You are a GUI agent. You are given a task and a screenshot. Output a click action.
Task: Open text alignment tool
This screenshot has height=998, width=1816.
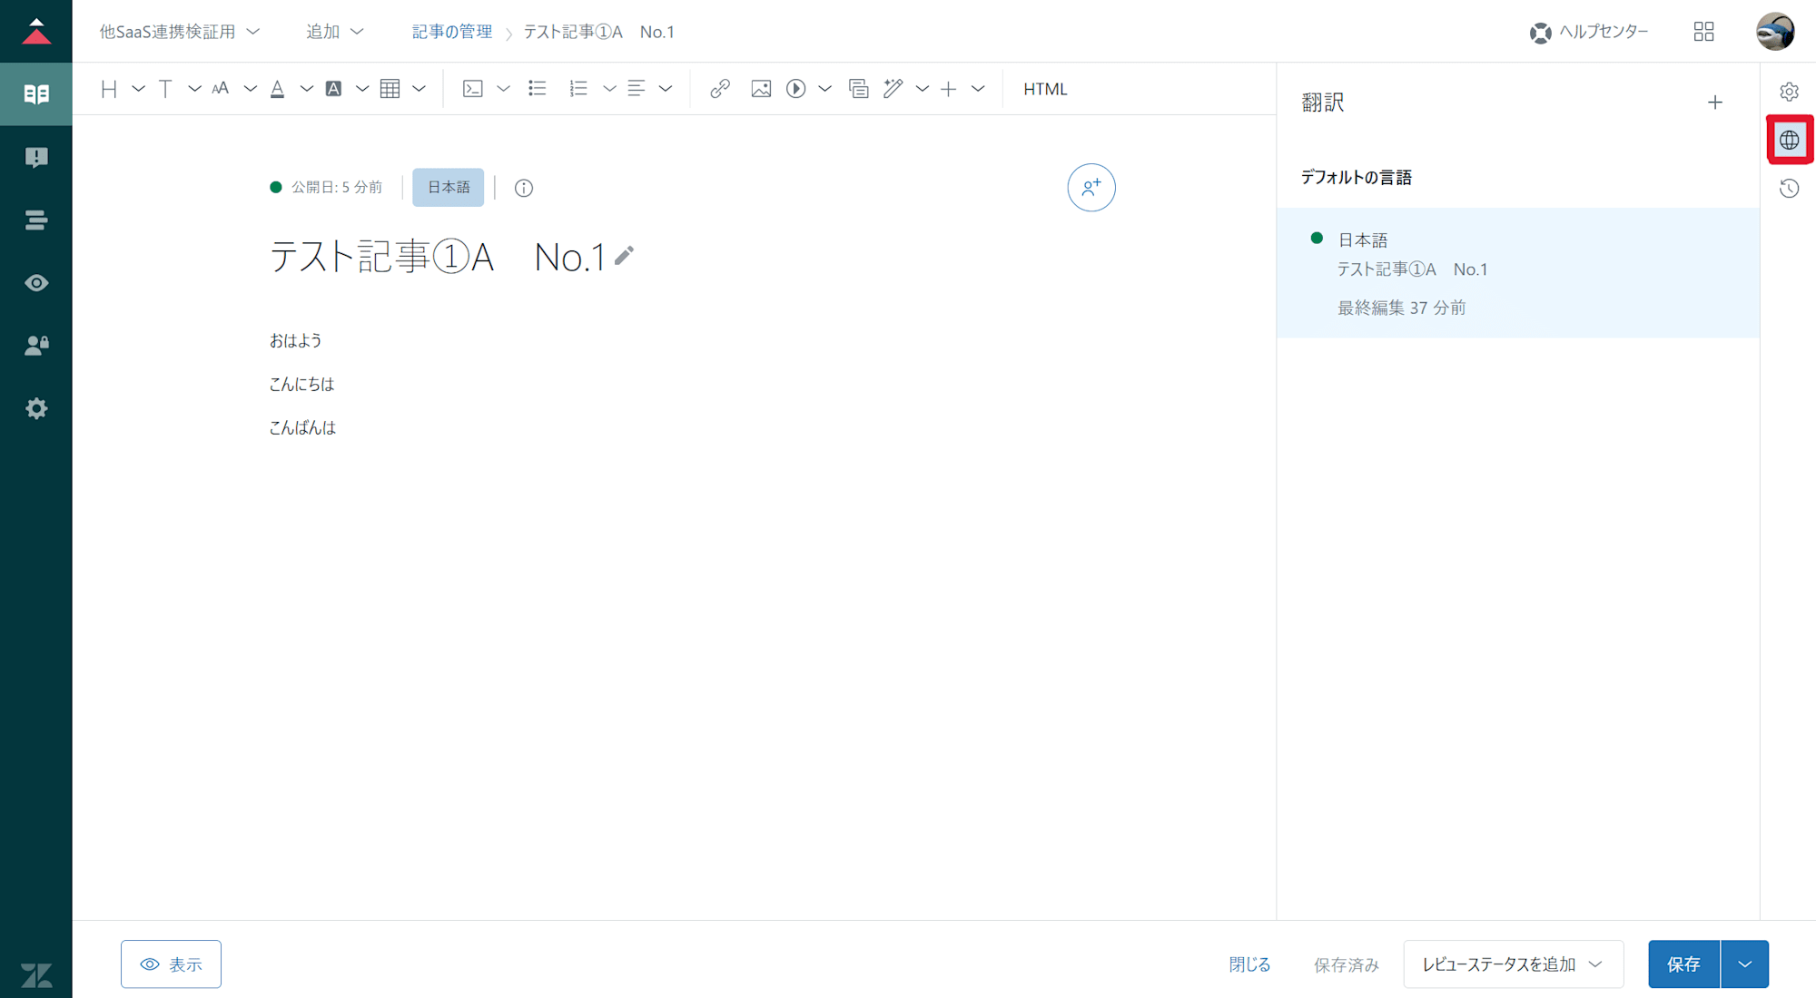click(636, 89)
